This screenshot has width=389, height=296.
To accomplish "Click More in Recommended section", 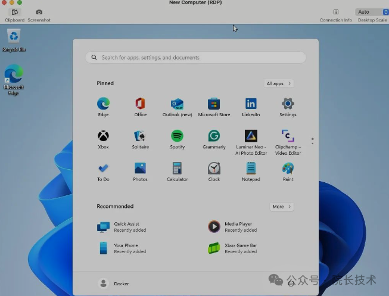I will (x=282, y=207).
